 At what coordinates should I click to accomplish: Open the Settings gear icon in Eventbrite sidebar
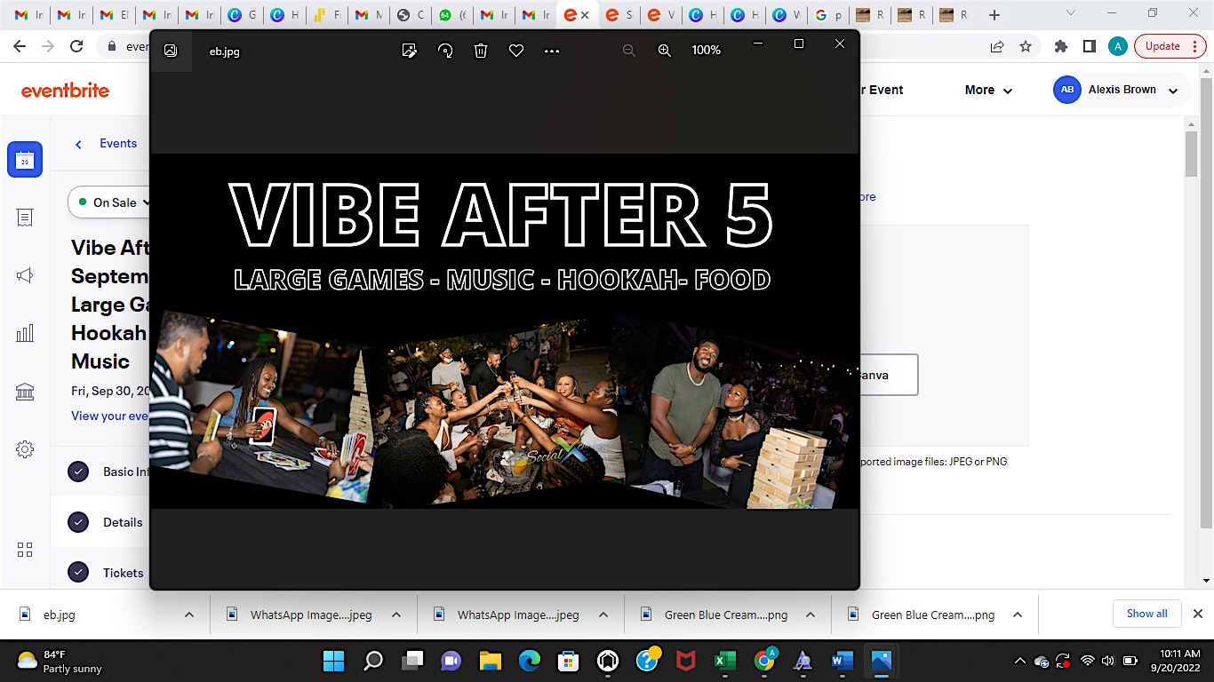tap(25, 449)
